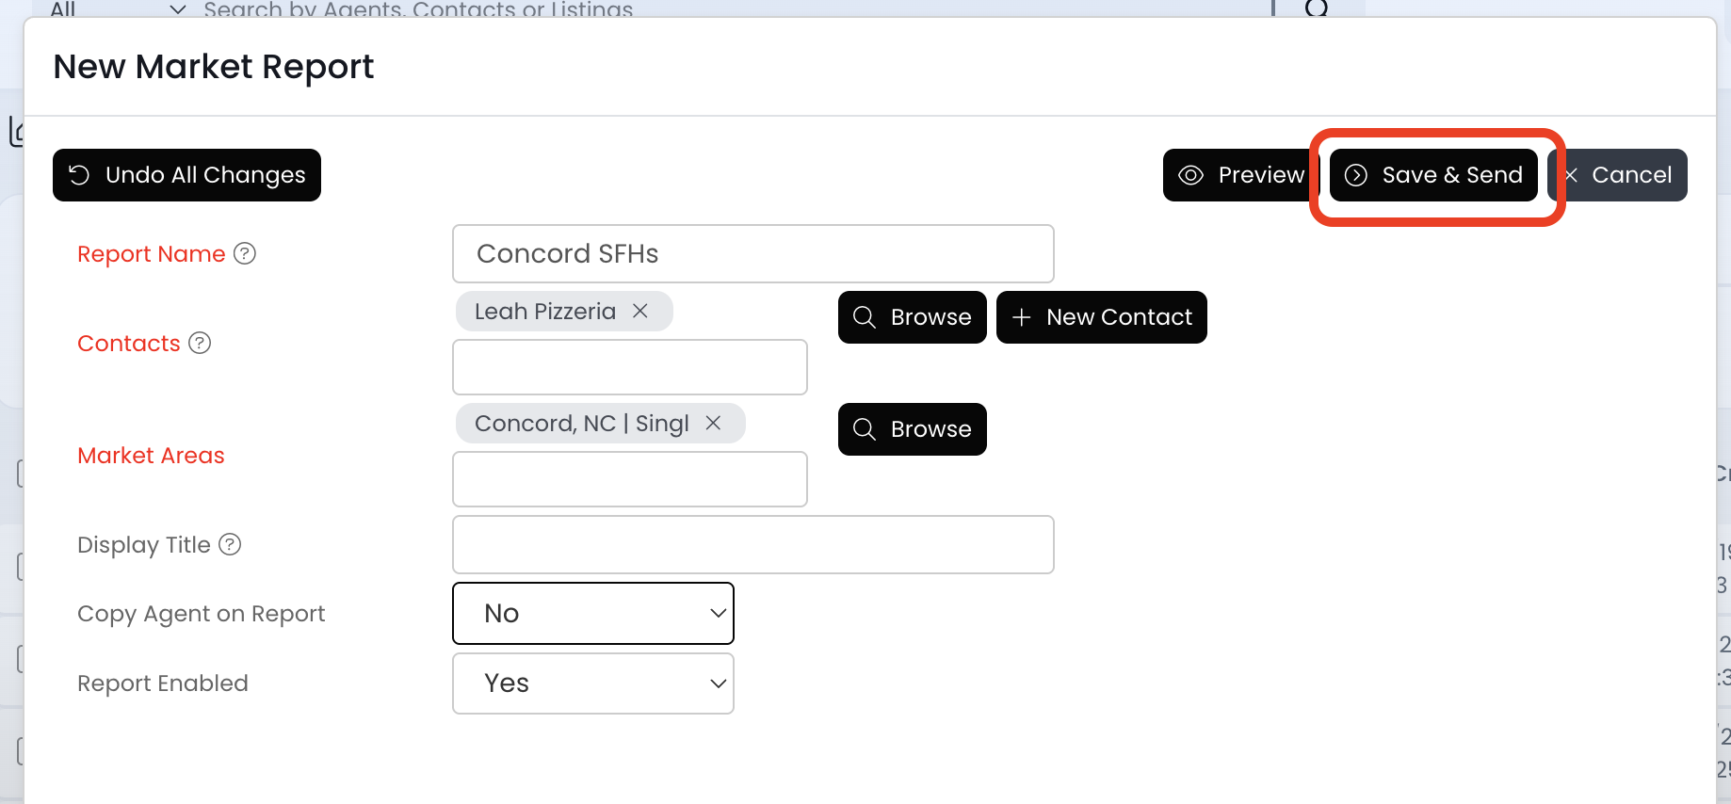The width and height of the screenshot is (1731, 804).
Task: Click the search icon in top bar
Action: [x=1316, y=9]
